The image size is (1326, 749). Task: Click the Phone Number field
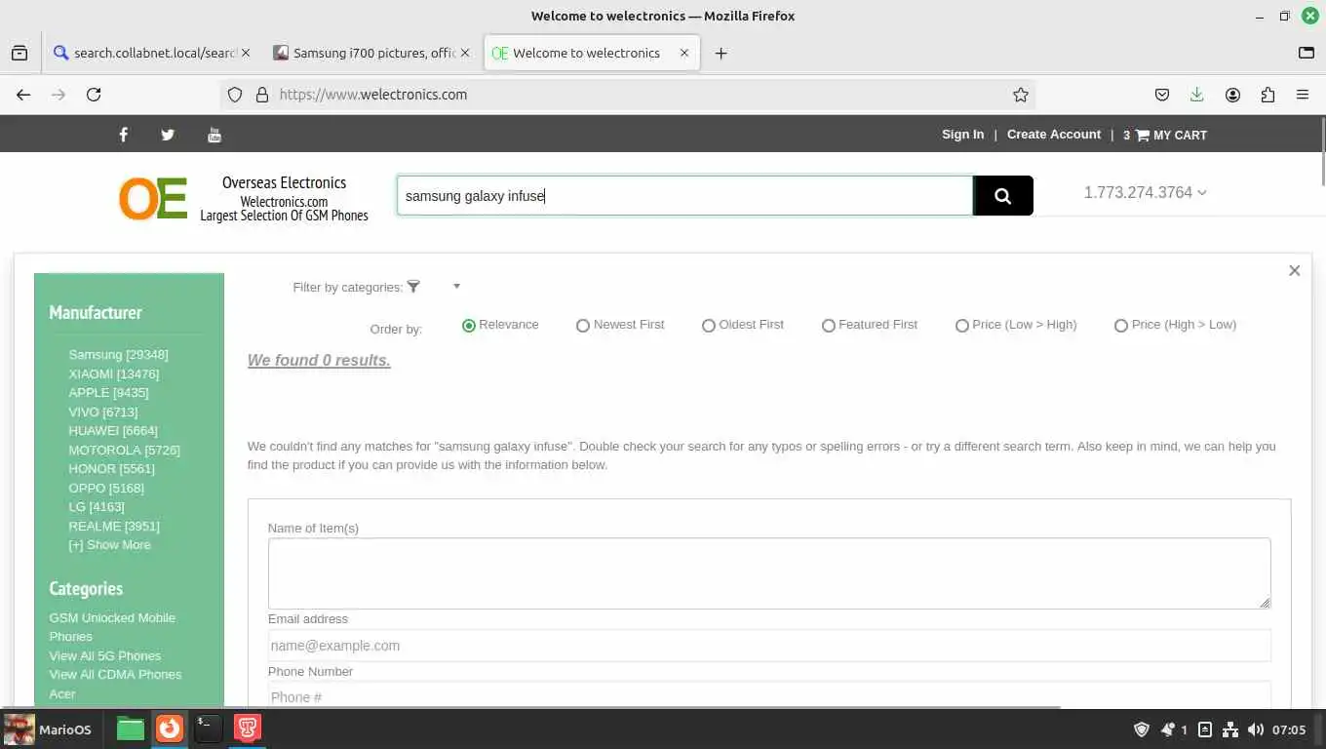click(x=769, y=696)
